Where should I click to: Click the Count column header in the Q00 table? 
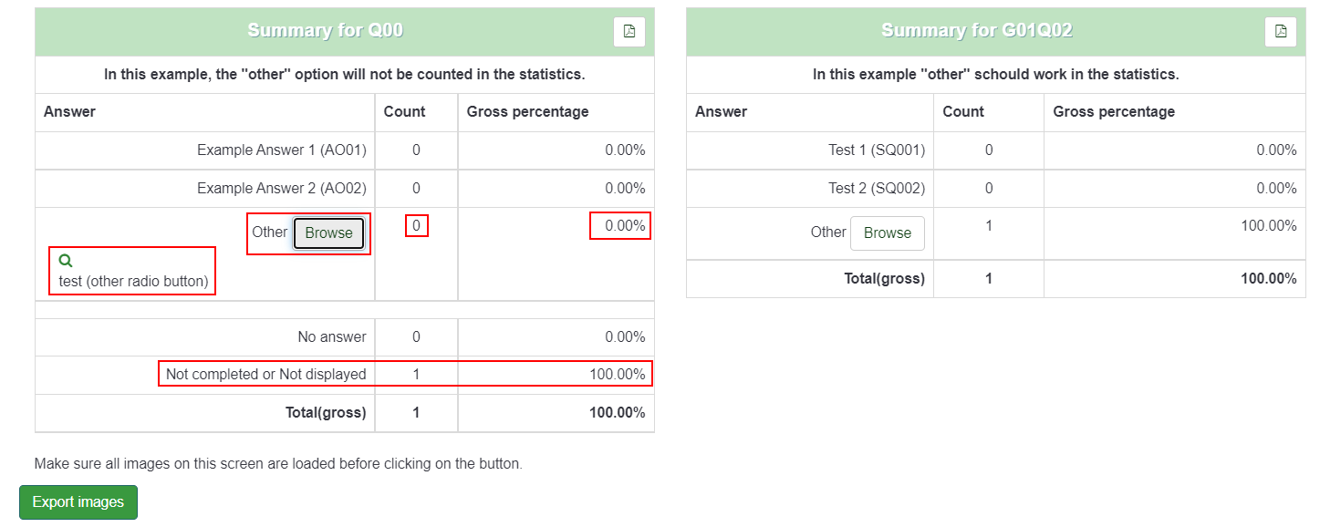(404, 112)
